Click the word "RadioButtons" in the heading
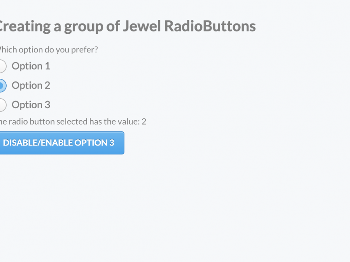The width and height of the screenshot is (350, 262). 210,26
